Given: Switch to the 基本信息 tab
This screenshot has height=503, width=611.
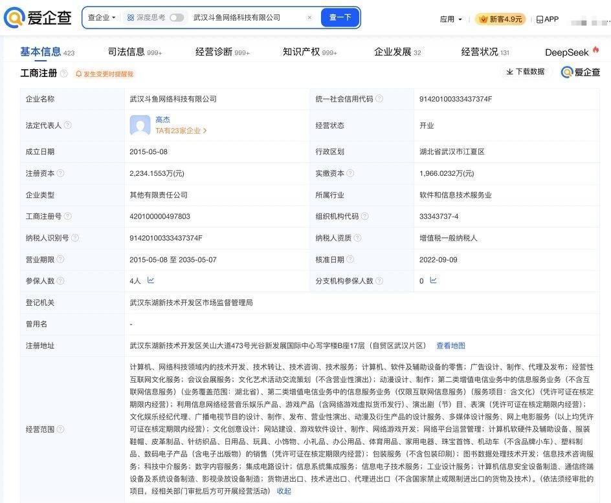Looking at the screenshot, I should [47, 52].
